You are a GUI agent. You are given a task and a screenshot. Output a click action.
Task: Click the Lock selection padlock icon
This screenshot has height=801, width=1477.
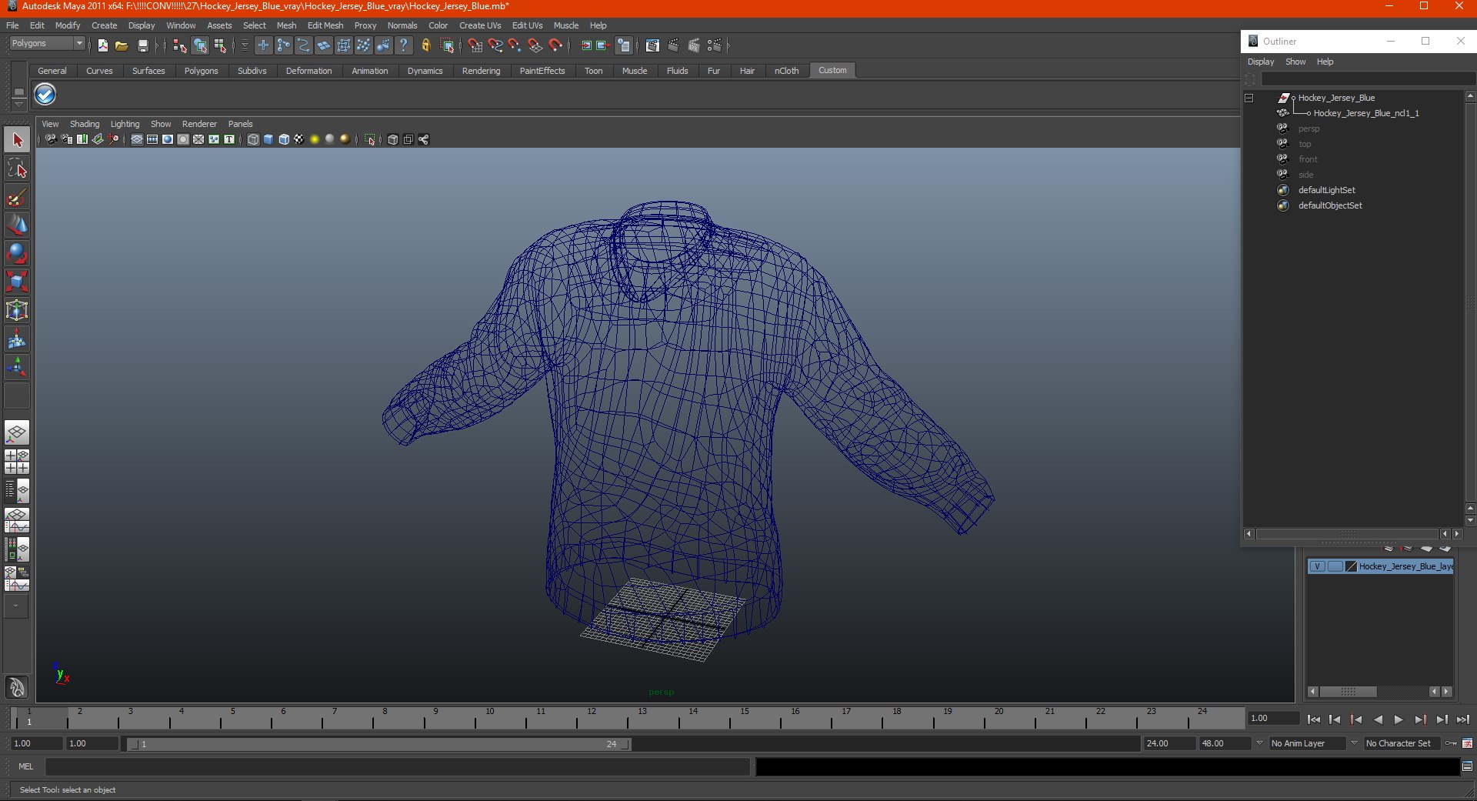[425, 46]
